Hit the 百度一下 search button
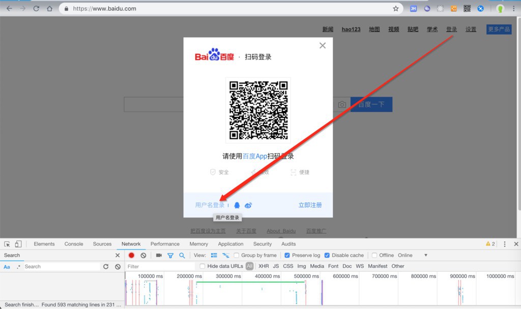The image size is (521, 309). [x=371, y=104]
